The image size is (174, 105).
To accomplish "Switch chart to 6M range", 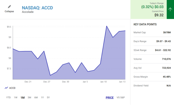I will tap(36, 98).
